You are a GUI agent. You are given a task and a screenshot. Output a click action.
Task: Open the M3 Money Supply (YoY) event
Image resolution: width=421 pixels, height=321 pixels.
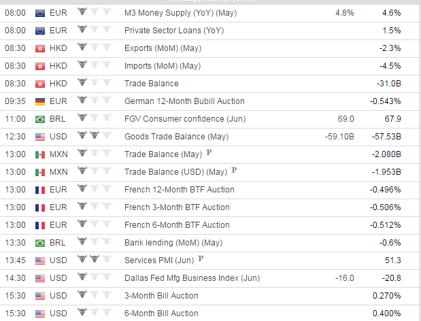(180, 13)
